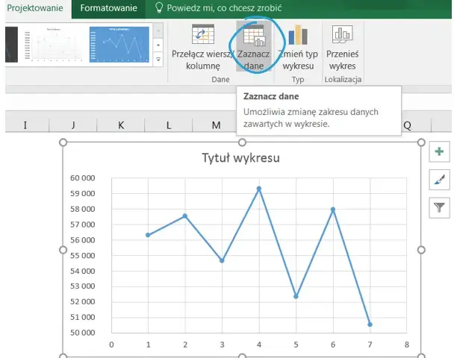Click the data point at x=3

pos(222,260)
